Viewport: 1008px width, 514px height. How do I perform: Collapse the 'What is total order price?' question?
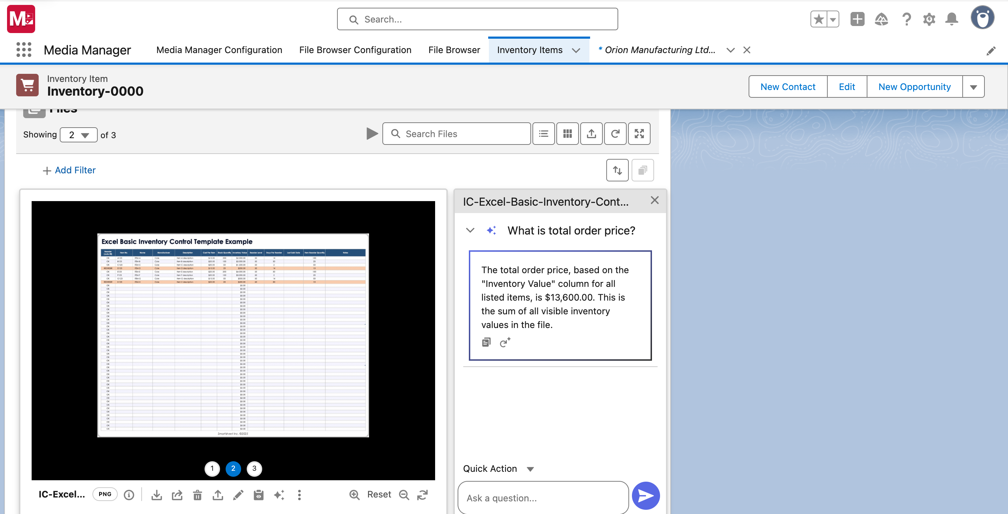click(x=470, y=230)
